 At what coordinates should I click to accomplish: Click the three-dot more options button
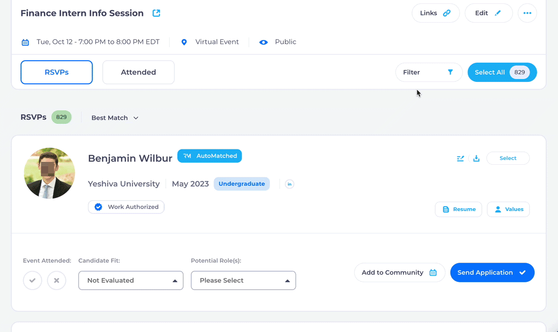527,13
